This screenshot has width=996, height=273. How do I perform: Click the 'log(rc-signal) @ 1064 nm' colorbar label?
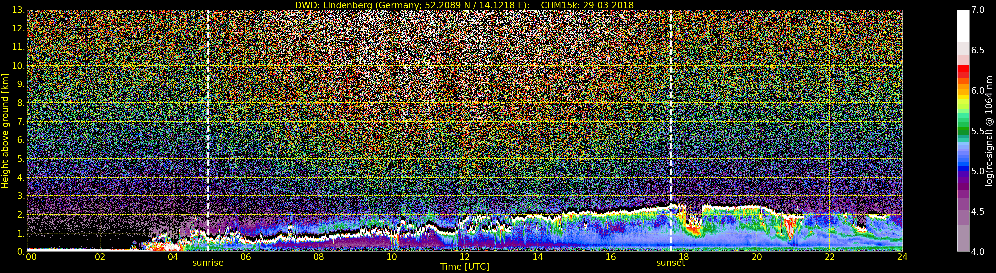pyautogui.click(x=989, y=131)
